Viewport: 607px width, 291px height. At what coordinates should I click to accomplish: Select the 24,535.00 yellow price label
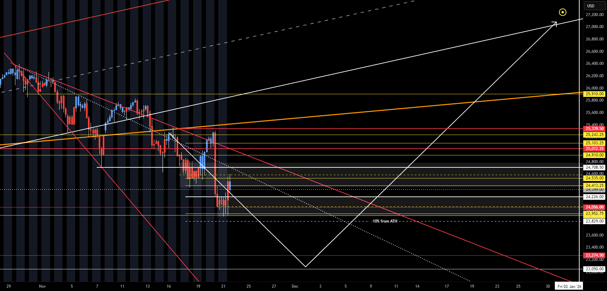tap(595, 178)
